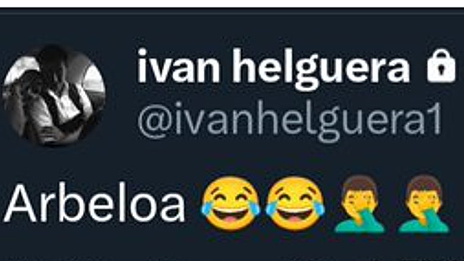464x261 pixels.
Task: Click the teal shirt of the last facepalm emoji
Action: (x=424, y=226)
